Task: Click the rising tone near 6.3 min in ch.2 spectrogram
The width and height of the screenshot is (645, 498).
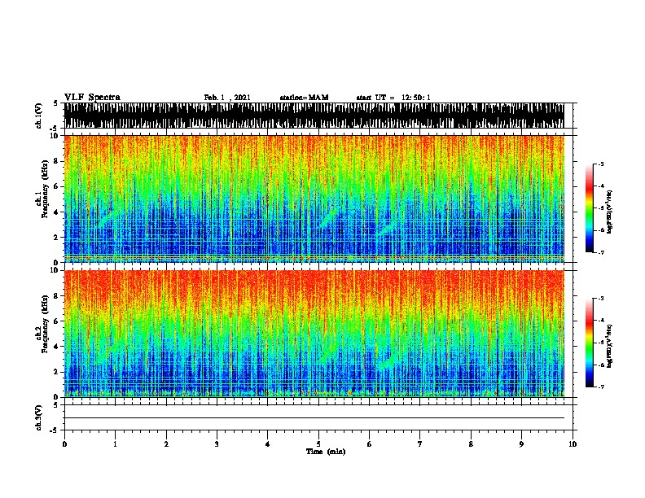Action: pyautogui.click(x=387, y=362)
